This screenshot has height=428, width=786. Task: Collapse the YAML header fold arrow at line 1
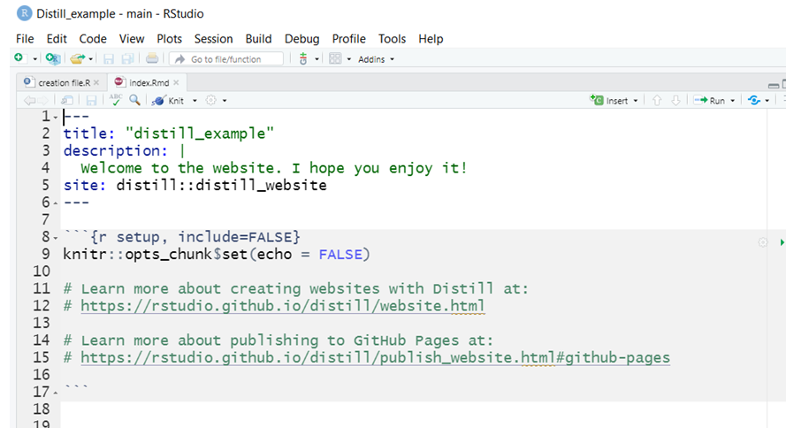pyautogui.click(x=55, y=118)
